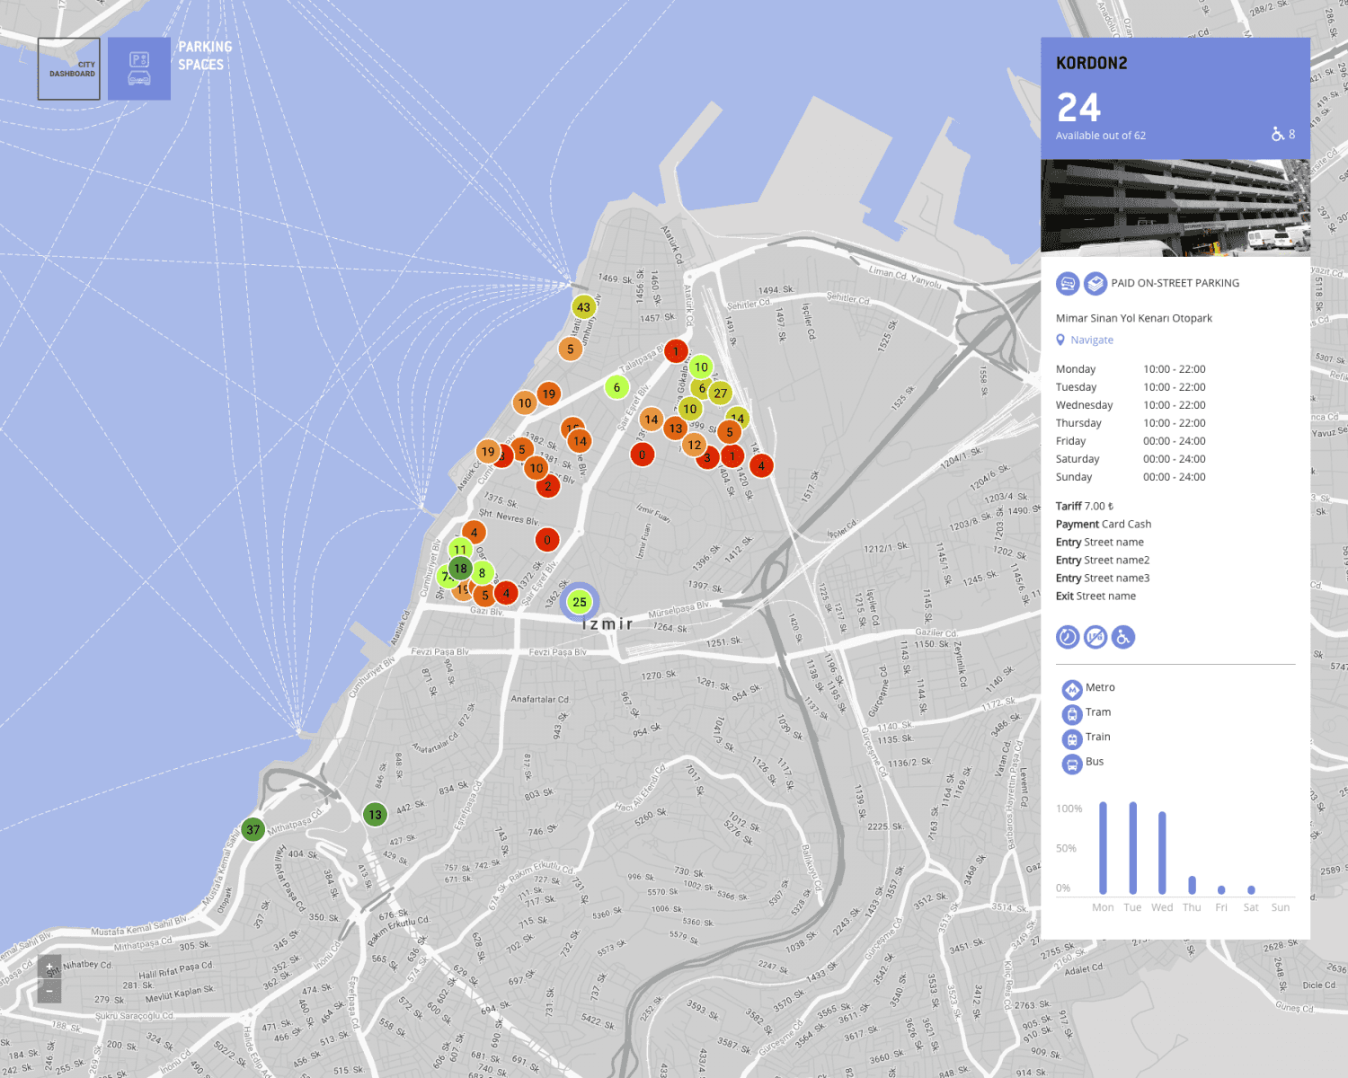Open the City Dashboard tile
The height and width of the screenshot is (1078, 1348).
[69, 68]
